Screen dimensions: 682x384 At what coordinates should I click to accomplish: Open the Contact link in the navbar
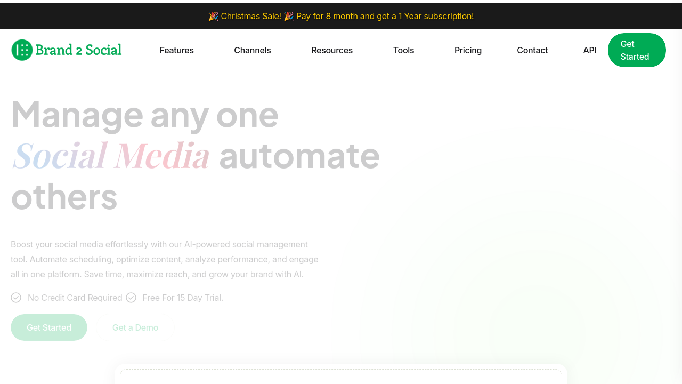pyautogui.click(x=532, y=50)
